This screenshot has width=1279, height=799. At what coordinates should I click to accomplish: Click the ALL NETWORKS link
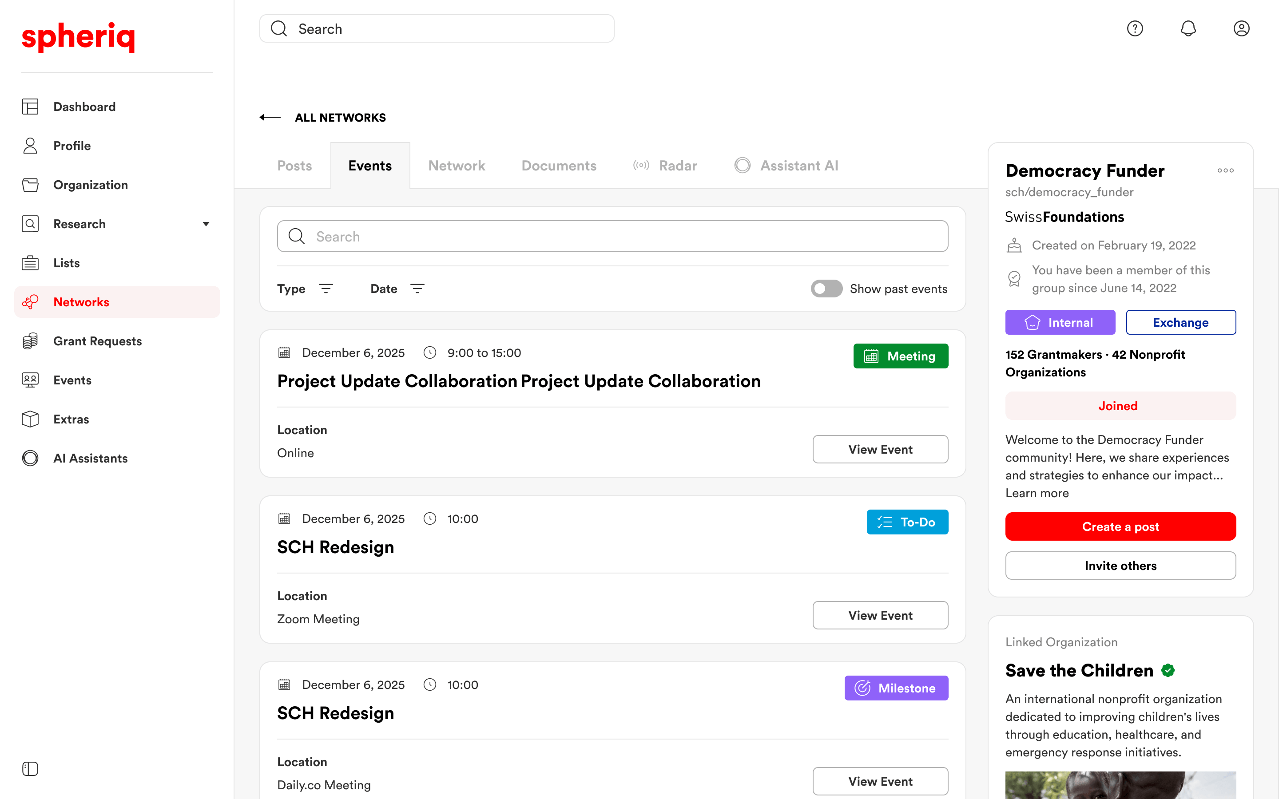tap(340, 117)
